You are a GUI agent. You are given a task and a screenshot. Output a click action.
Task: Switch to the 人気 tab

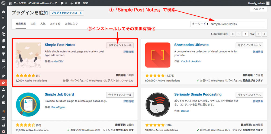(43, 24)
